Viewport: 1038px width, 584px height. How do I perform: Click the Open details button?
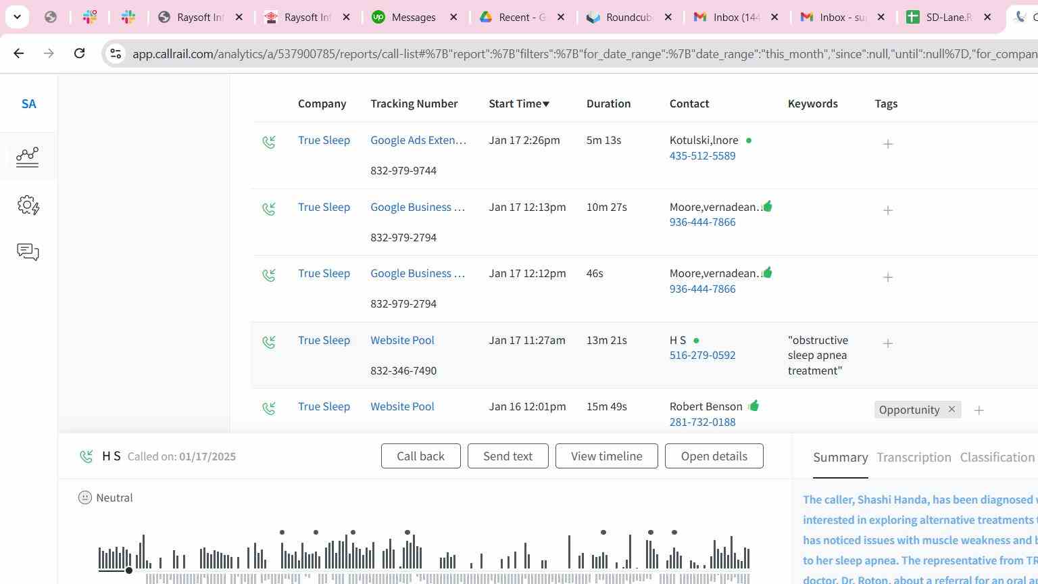(714, 456)
